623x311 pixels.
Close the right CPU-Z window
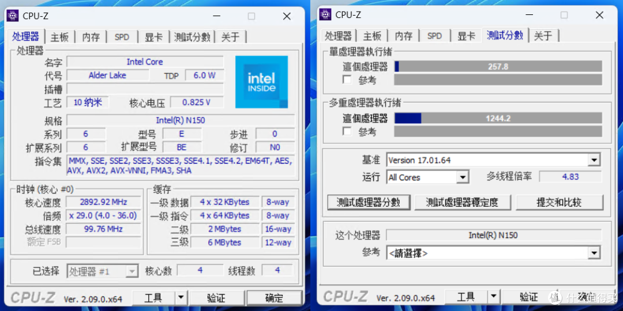tap(599, 15)
